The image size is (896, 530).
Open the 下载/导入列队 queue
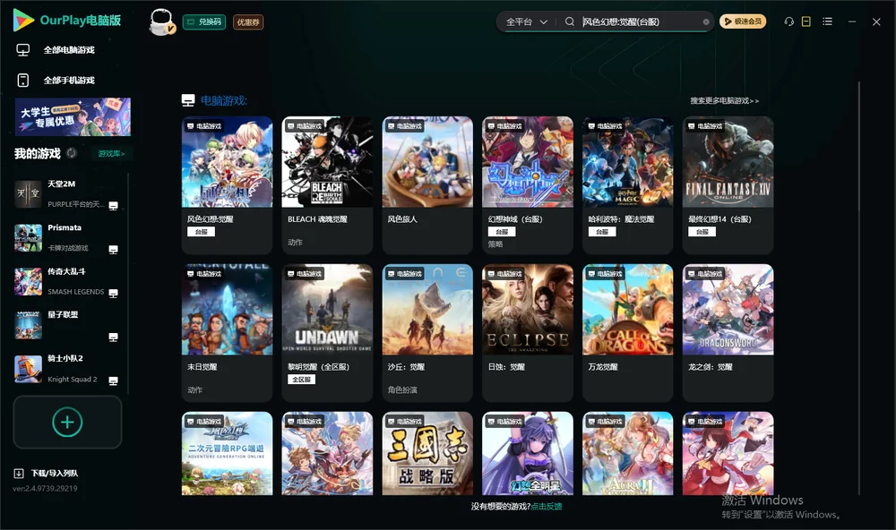coord(55,473)
